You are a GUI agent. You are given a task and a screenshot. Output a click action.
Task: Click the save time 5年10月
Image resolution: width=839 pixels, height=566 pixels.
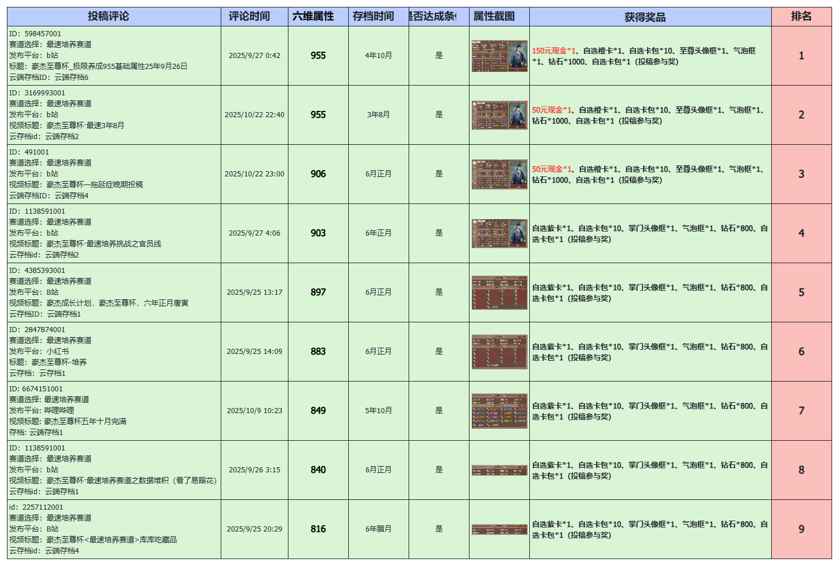pos(379,411)
